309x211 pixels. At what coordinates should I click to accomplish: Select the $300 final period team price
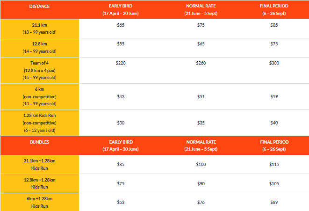(274, 63)
